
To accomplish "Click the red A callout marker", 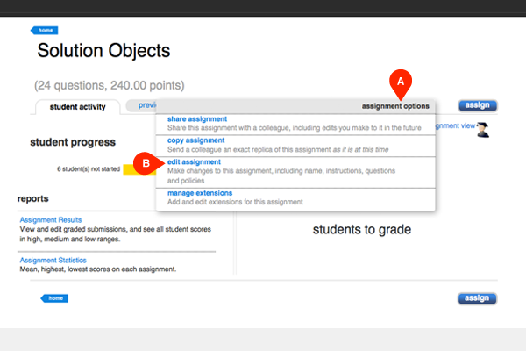I will (400, 80).
